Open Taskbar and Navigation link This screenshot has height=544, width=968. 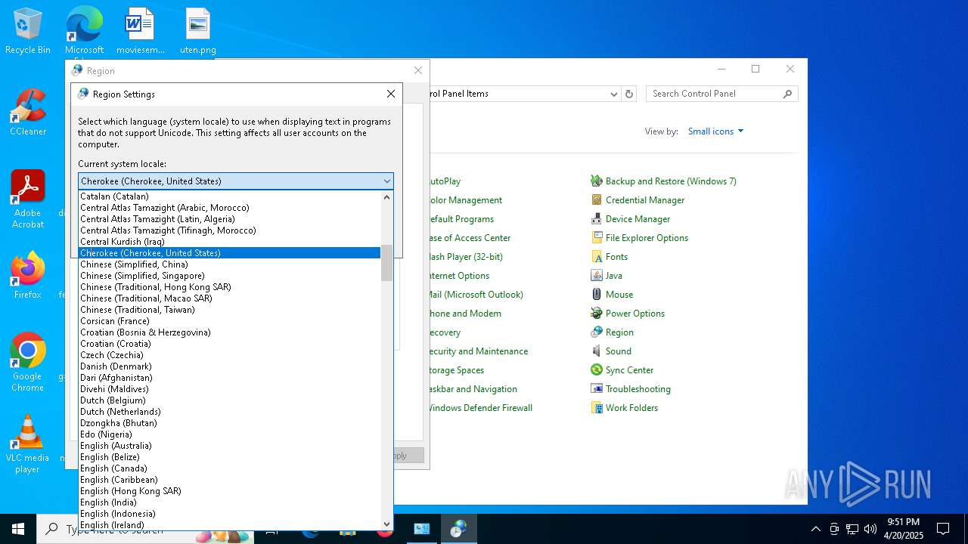473,389
